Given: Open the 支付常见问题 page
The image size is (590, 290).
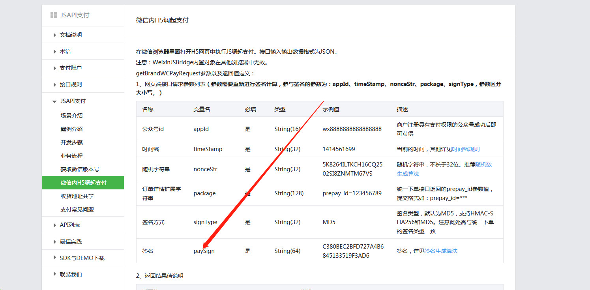Looking at the screenshot, I should (77, 210).
